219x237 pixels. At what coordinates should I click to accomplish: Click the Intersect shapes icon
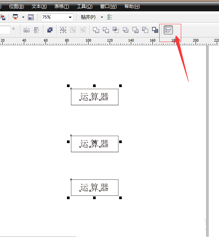pyautogui.click(x=116, y=30)
